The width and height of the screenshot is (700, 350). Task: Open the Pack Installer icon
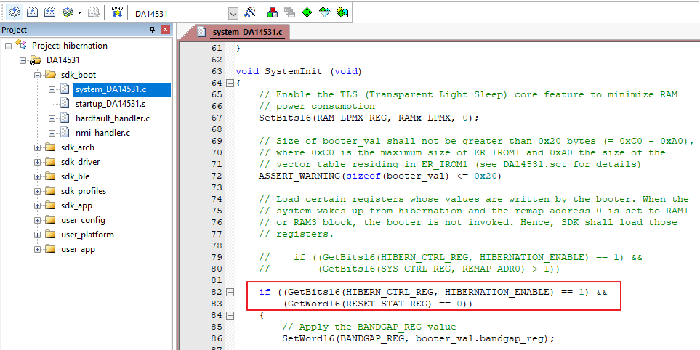tap(342, 12)
